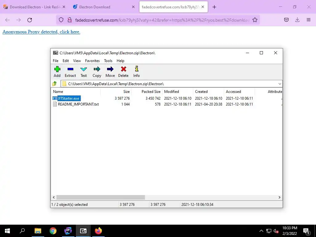Click the Firefox back arrow

click(x=7, y=20)
